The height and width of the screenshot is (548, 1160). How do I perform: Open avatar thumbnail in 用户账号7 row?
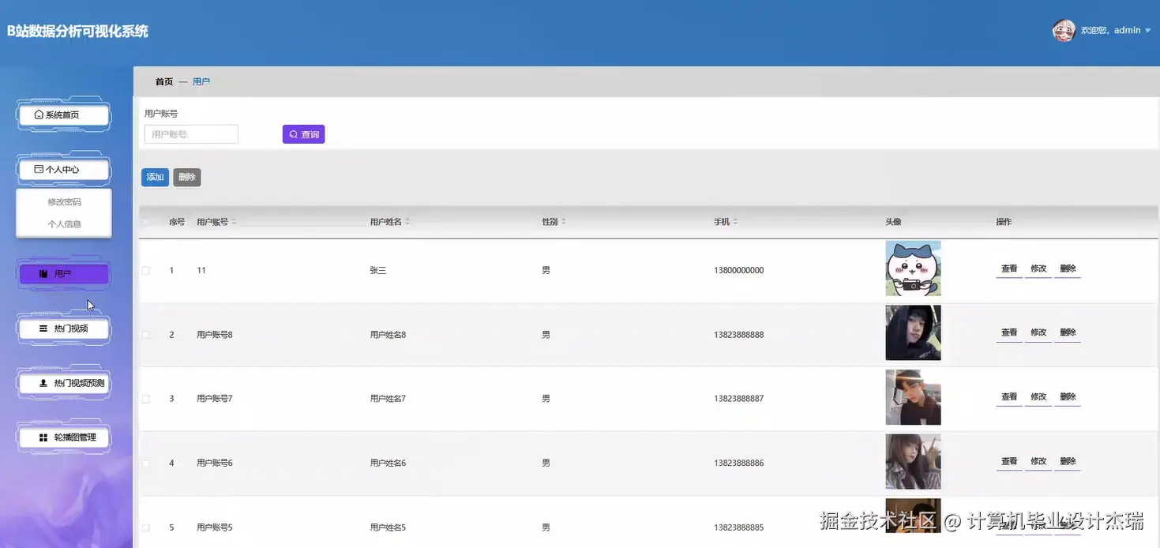pyautogui.click(x=914, y=397)
